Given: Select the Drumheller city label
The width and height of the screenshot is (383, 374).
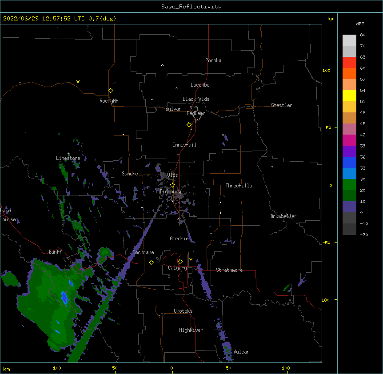Looking at the screenshot, I should (x=283, y=216).
